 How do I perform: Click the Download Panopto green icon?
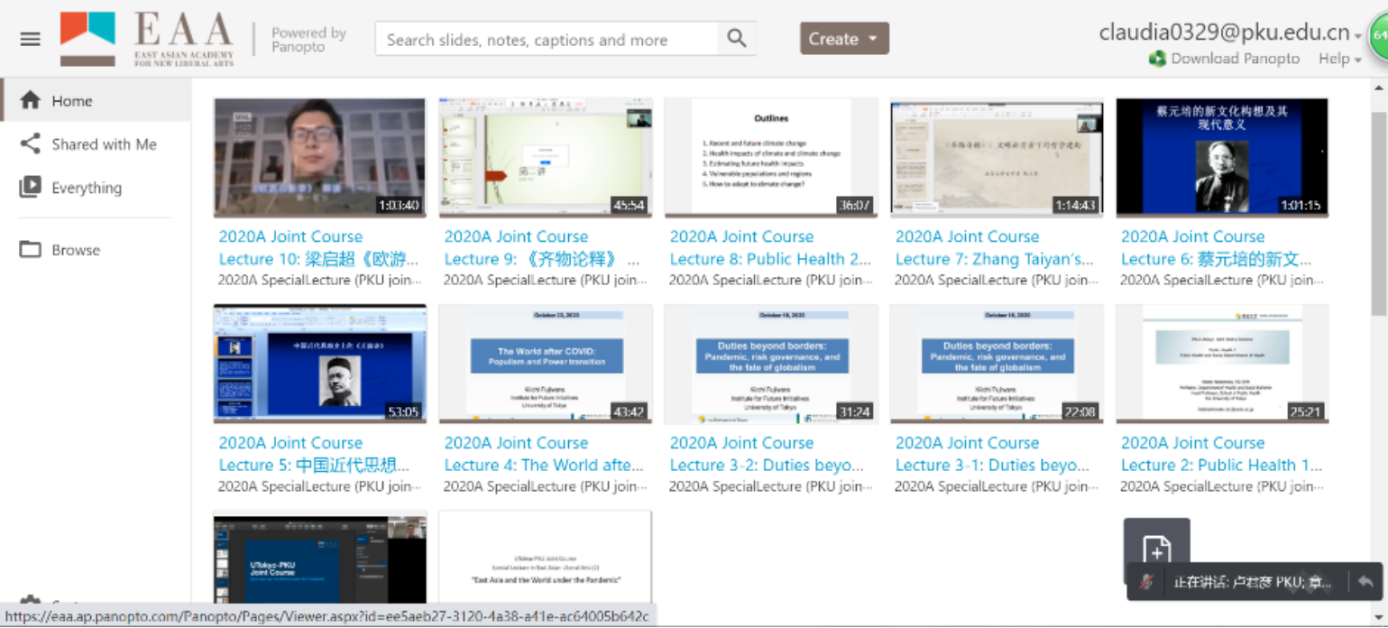[x=1157, y=59]
